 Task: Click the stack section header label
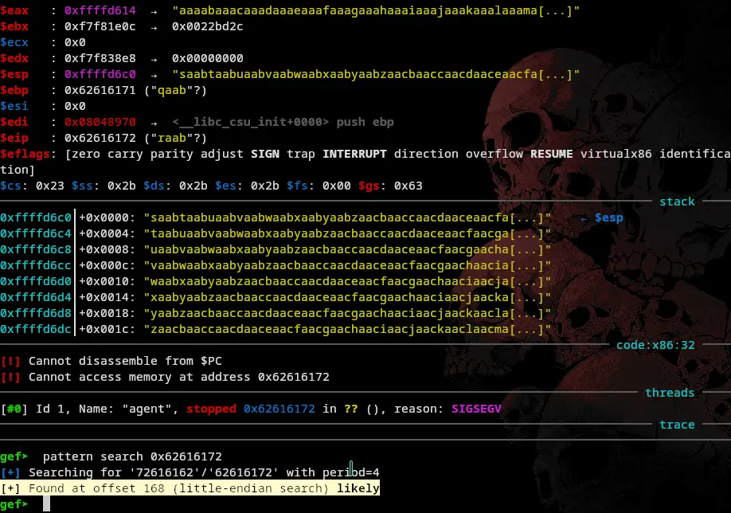coord(677,202)
